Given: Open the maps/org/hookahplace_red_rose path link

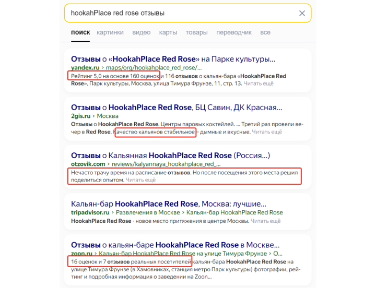Looking at the screenshot, I should click(x=154, y=68).
